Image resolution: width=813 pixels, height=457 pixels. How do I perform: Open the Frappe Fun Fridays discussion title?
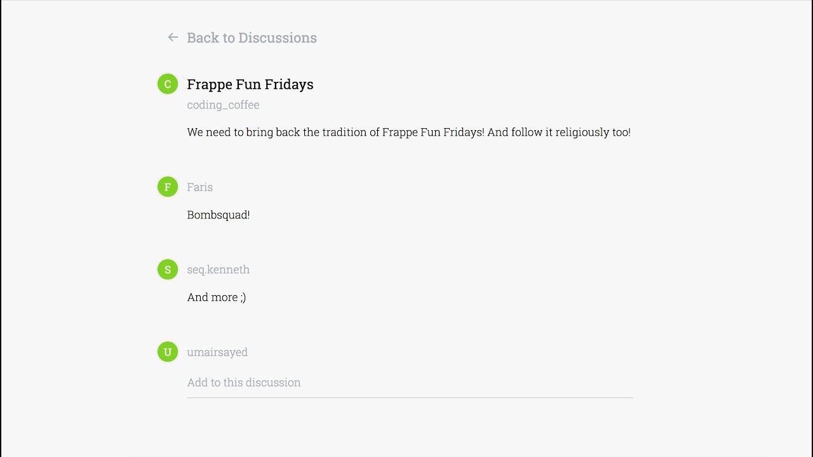250,84
